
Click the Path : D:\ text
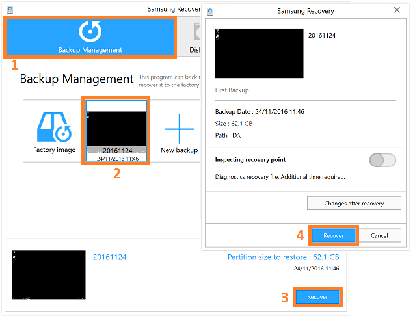[228, 135]
